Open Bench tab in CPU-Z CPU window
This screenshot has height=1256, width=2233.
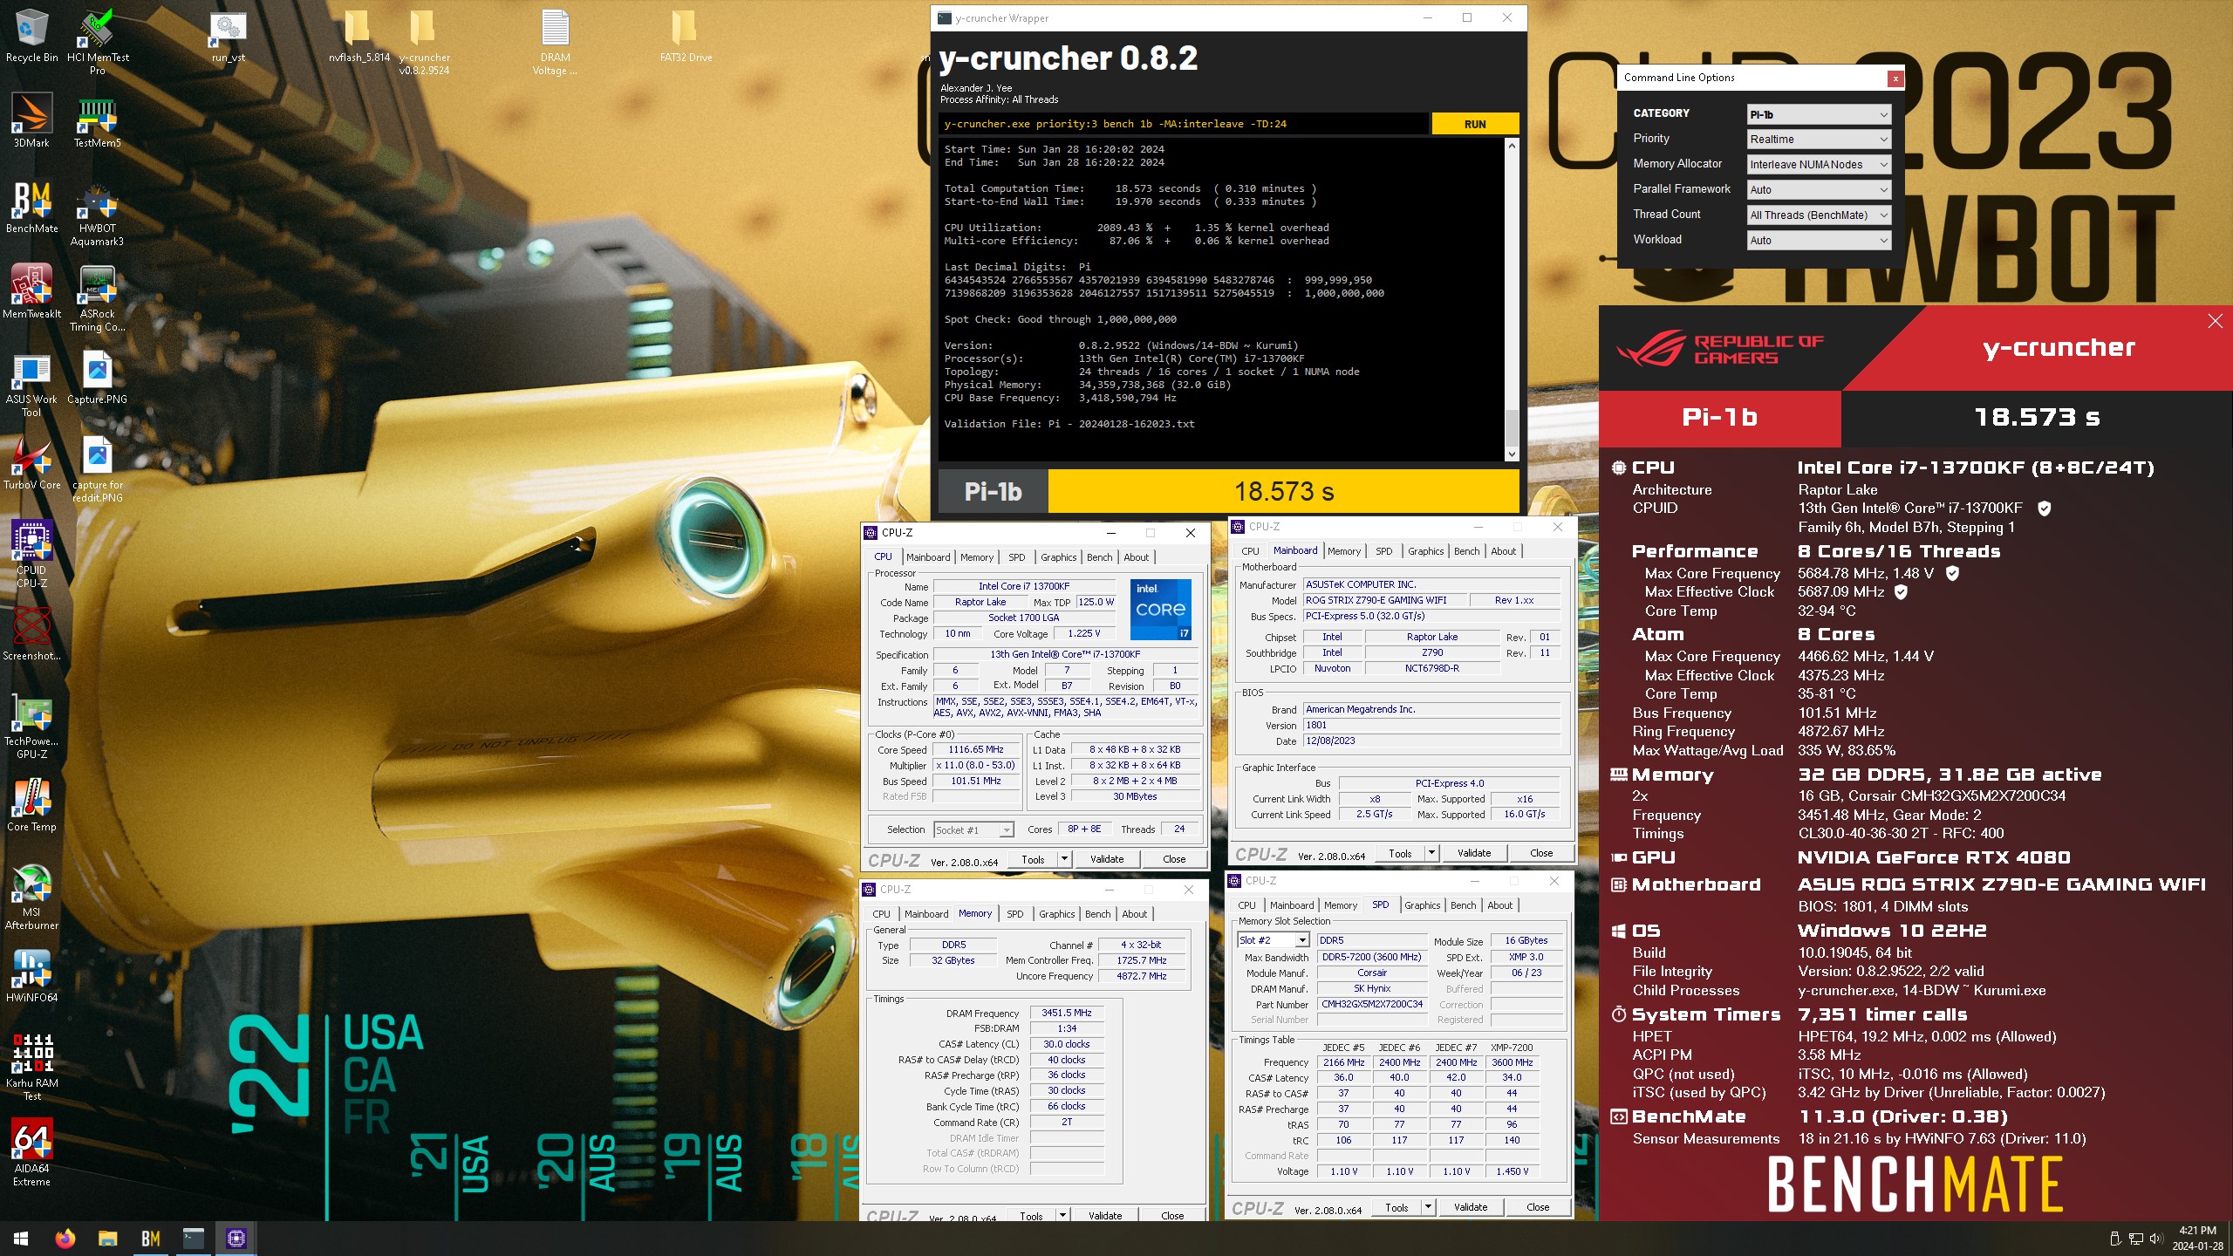click(x=1099, y=557)
